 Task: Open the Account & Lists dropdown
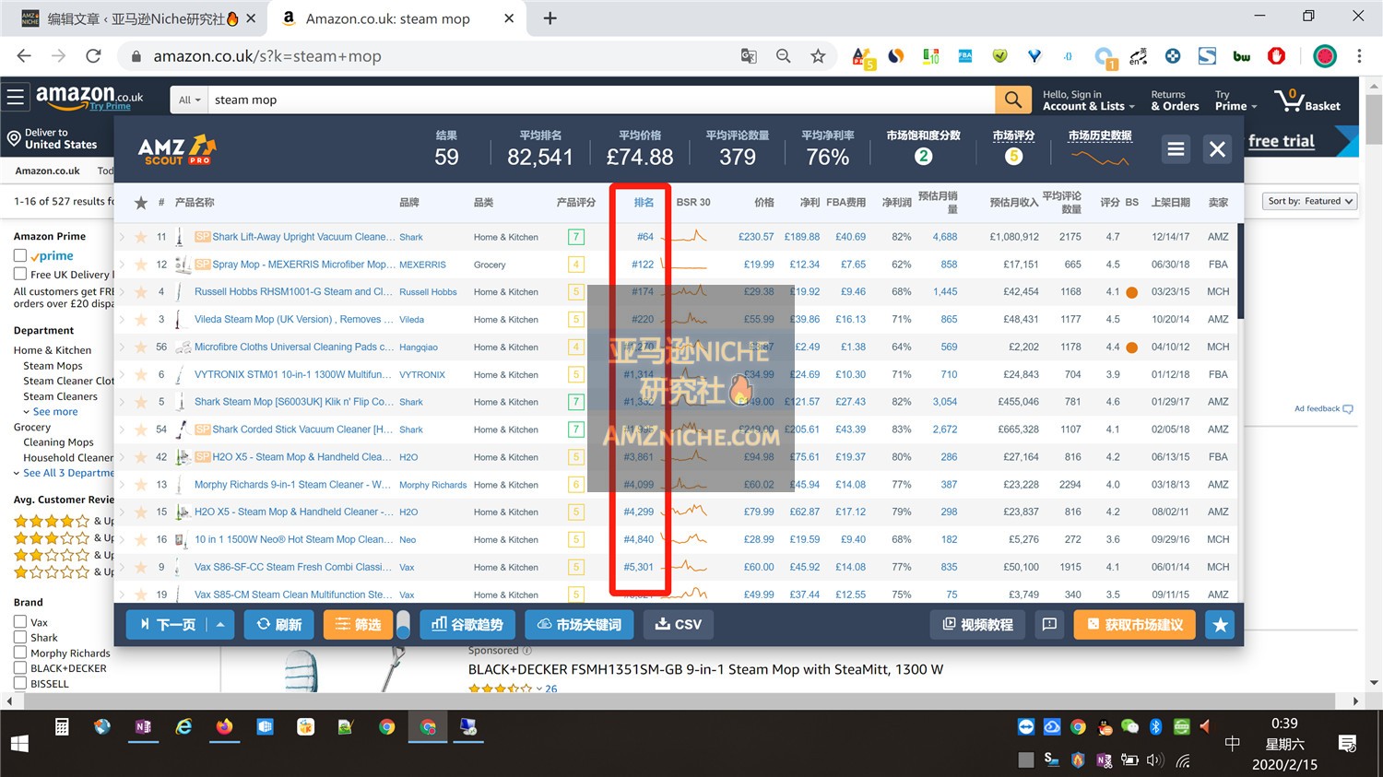pos(1088,100)
